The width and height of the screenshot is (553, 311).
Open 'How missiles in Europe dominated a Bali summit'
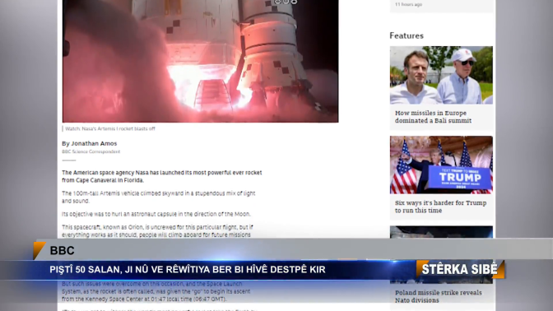coord(433,117)
